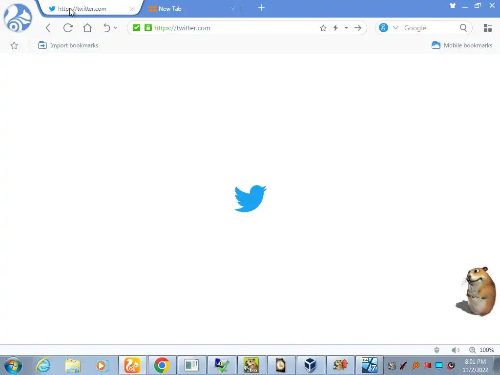The image size is (500, 375).
Task: Click the acorn icon in status bar
Action: point(437,350)
